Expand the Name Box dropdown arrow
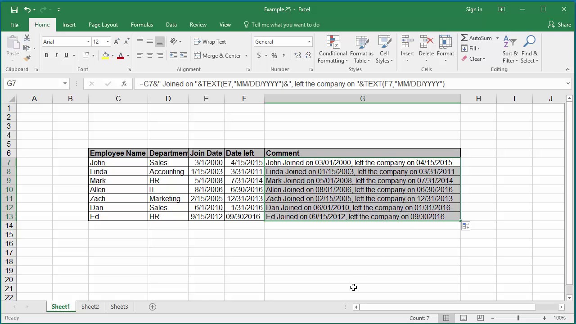The width and height of the screenshot is (576, 324). [65, 84]
